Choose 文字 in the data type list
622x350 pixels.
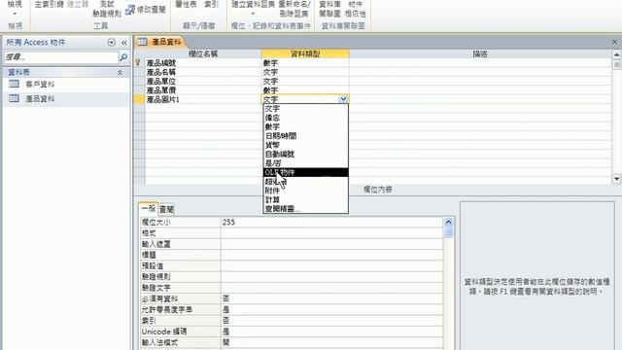pos(305,108)
